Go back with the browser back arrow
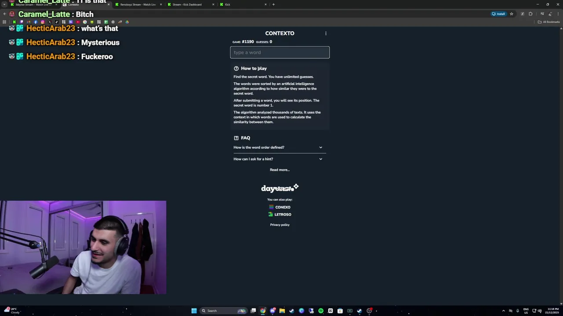 coord(4,14)
